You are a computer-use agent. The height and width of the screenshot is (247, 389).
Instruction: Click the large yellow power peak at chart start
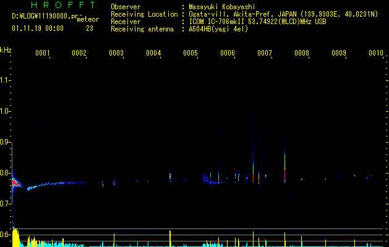coord(15,237)
